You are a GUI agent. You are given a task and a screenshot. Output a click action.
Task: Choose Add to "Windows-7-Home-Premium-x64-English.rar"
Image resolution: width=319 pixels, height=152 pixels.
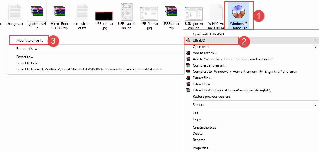233,59
